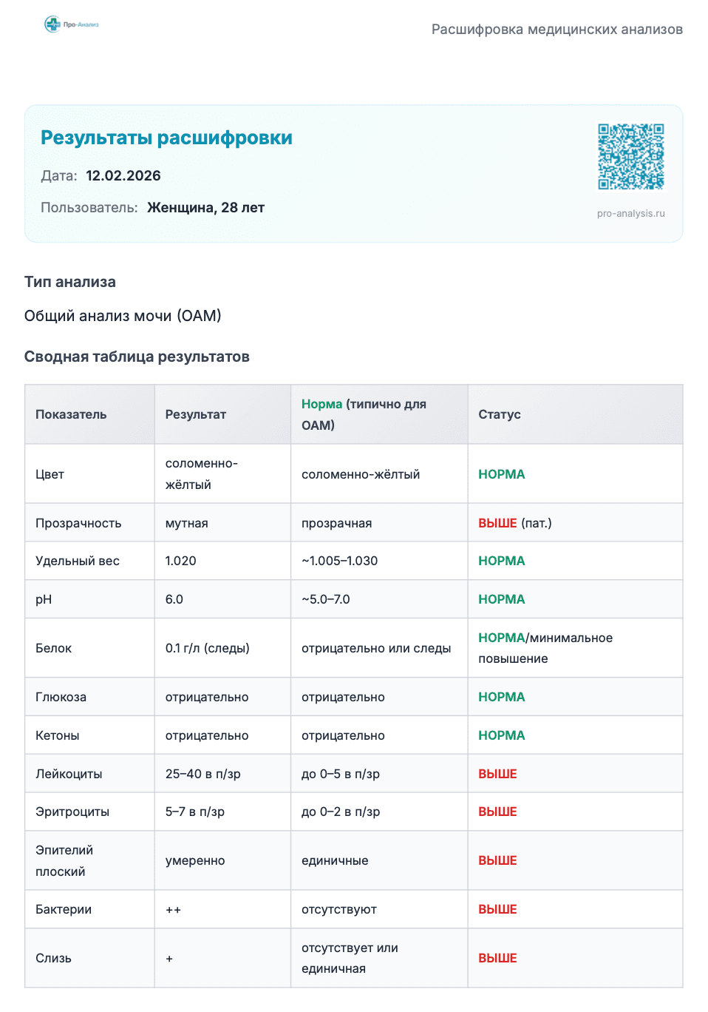Click the 'Женщина, 28 лет' user text
This screenshot has height=1012, width=708.
click(205, 208)
